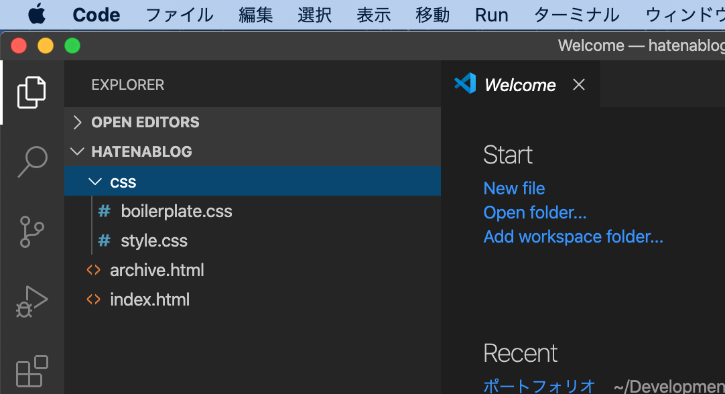Open archive.html file
725x394 pixels.
(157, 270)
